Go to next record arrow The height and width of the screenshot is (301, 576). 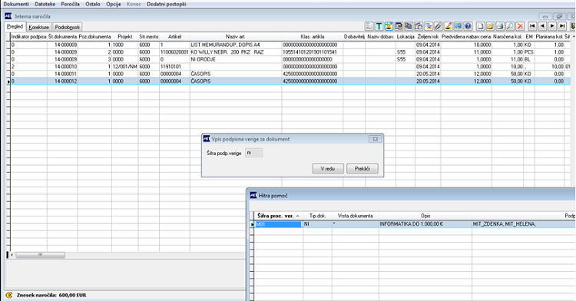552,26
